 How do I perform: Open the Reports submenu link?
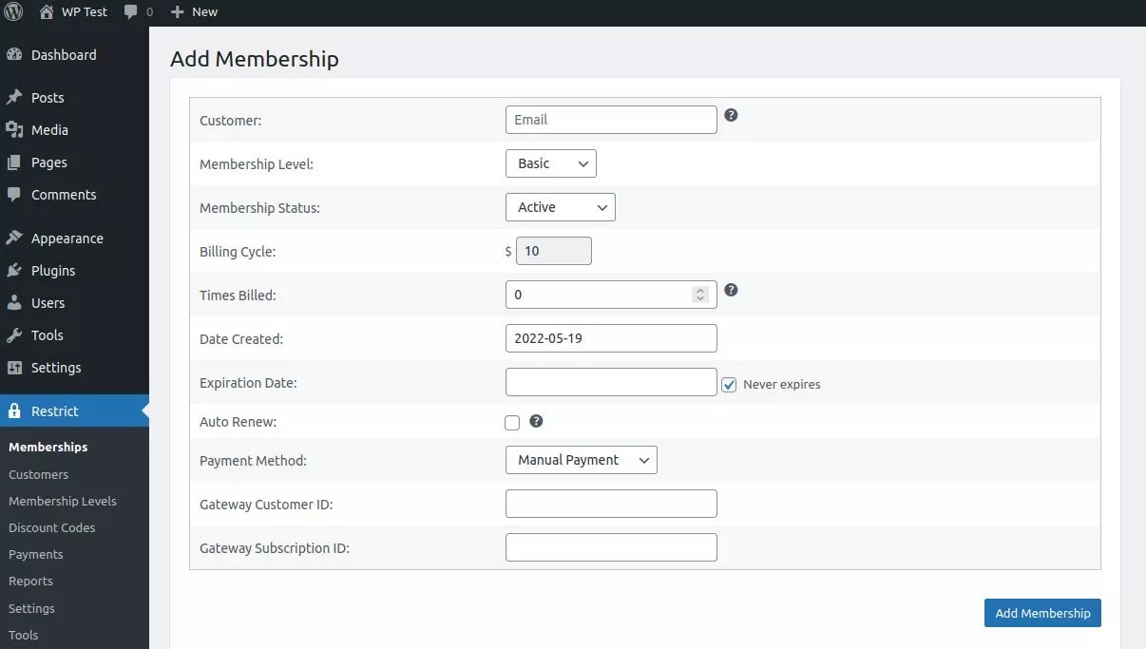click(x=30, y=581)
